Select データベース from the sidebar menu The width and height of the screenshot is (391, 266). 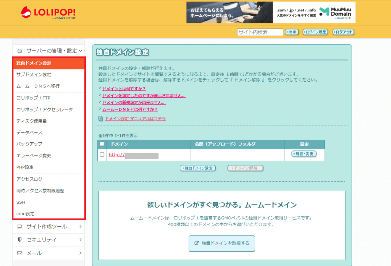[x=29, y=133]
